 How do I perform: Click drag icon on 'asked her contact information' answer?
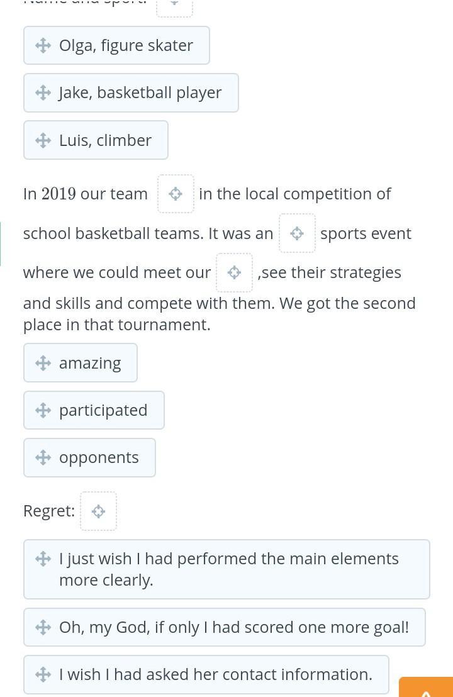tap(43, 674)
